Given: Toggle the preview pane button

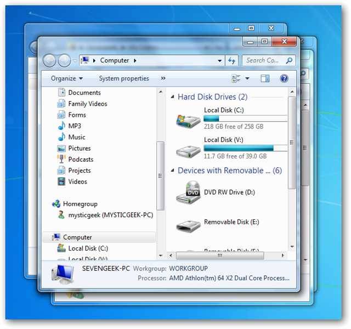Looking at the screenshot, I should coord(265,78).
